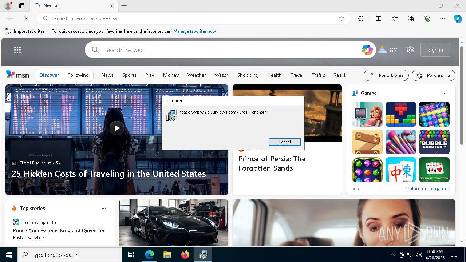Cancel the Pronghorn configuration dialog
The image size is (466, 262).
pyautogui.click(x=284, y=142)
